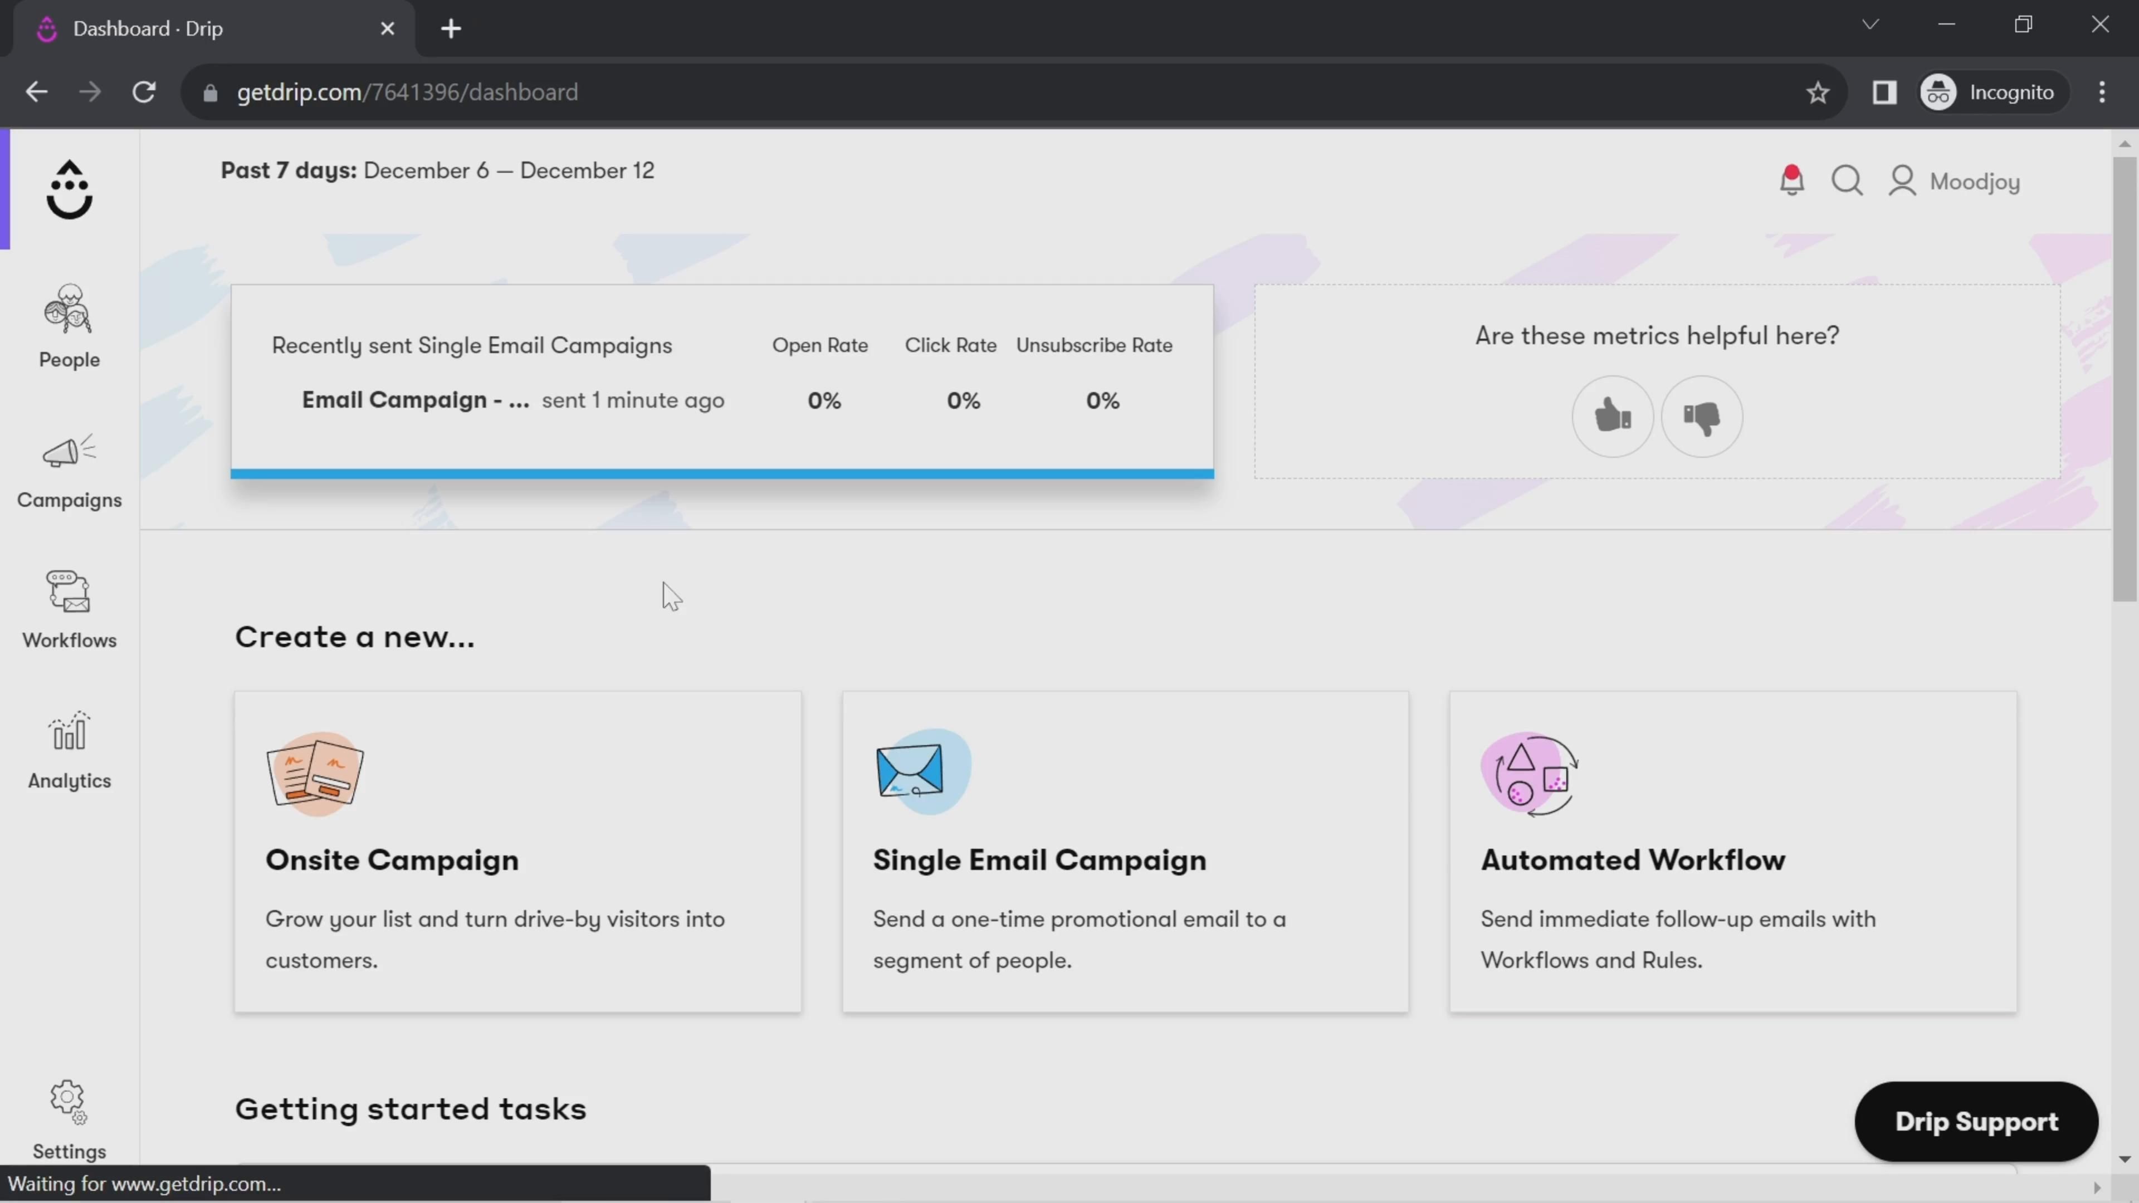
Task: Click the Drip smiley logo
Action: coord(69,190)
